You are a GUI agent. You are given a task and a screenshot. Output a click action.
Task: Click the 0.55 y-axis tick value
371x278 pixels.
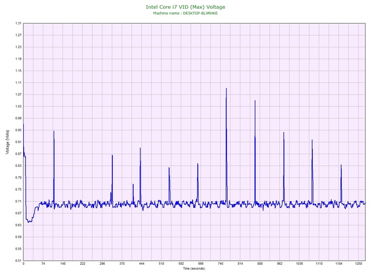[18, 249]
